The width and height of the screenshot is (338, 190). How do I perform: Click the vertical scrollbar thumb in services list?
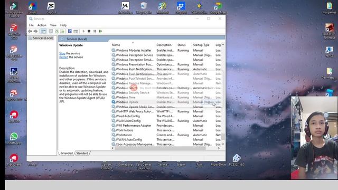tap(223, 136)
